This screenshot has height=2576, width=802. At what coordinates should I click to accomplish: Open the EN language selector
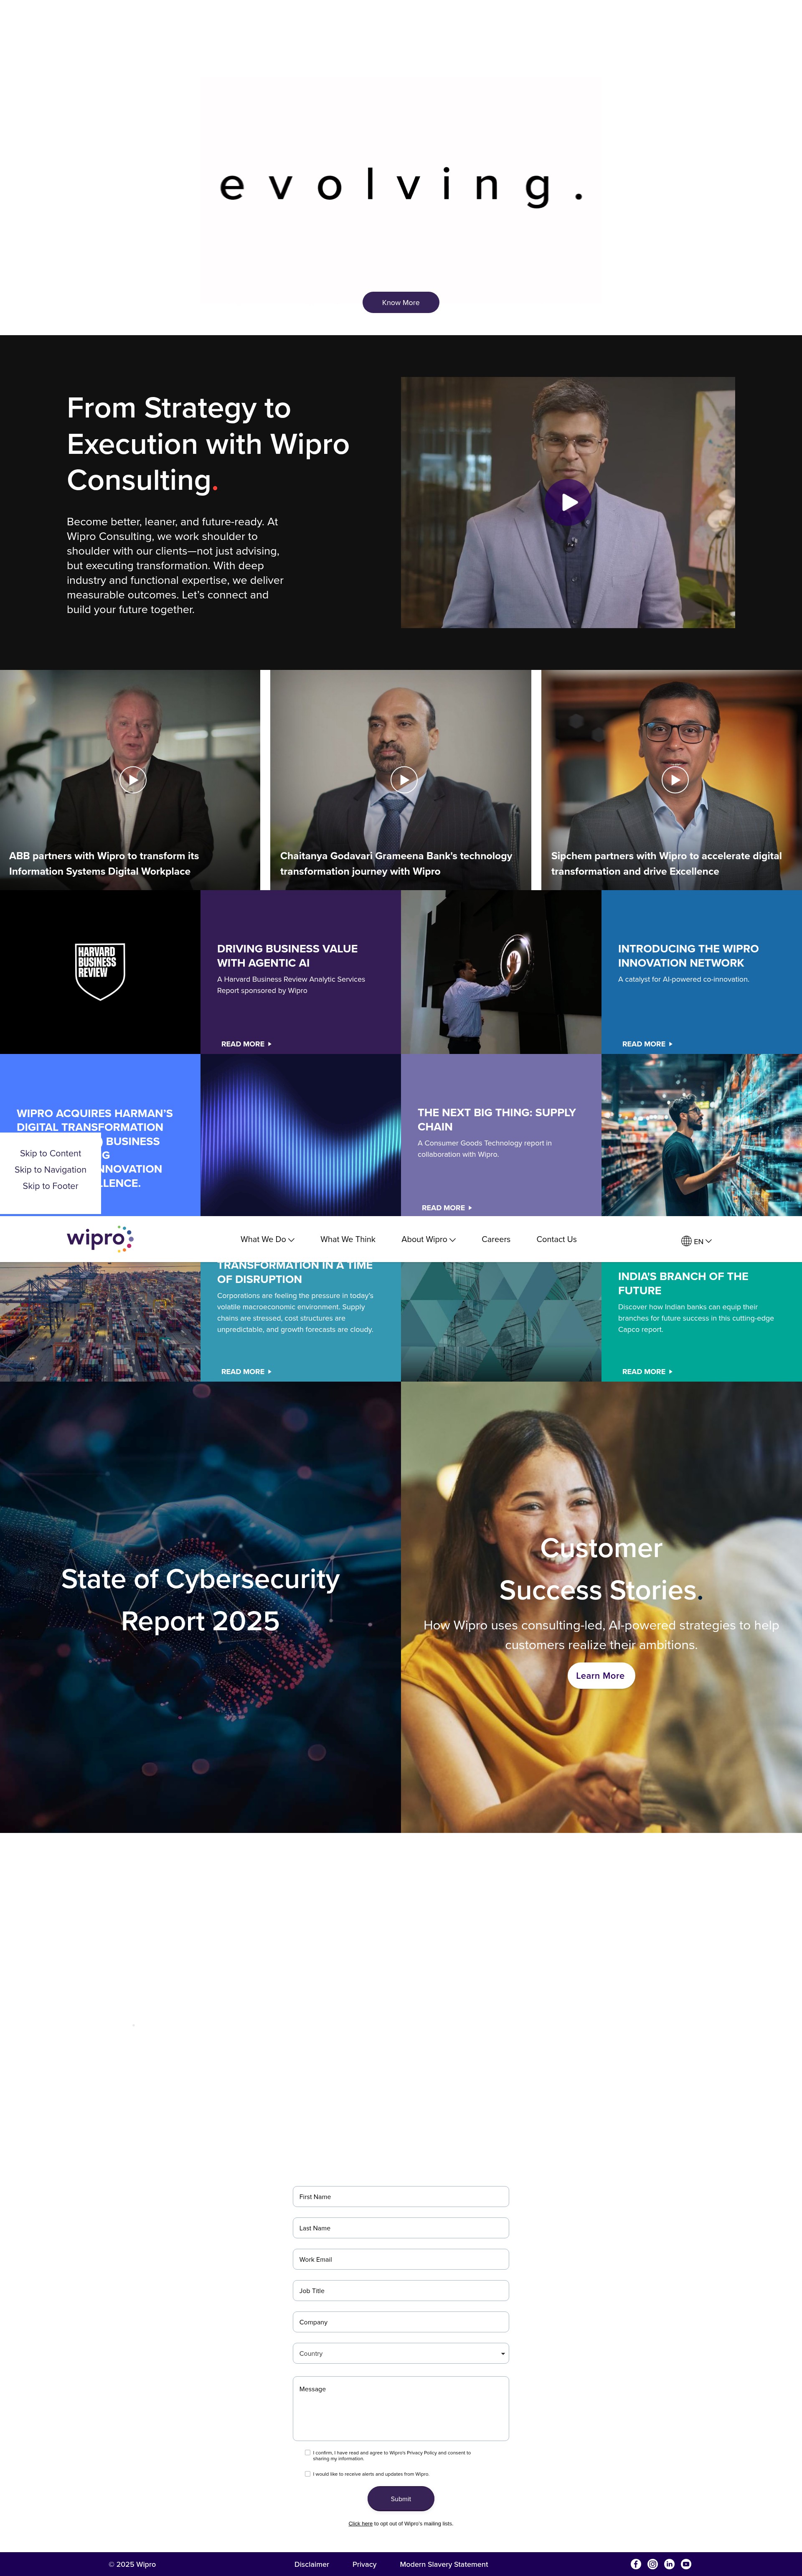702,1241
